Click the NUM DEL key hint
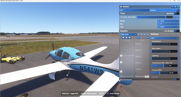Viewport: 181px width, 97px height. click(66, 93)
